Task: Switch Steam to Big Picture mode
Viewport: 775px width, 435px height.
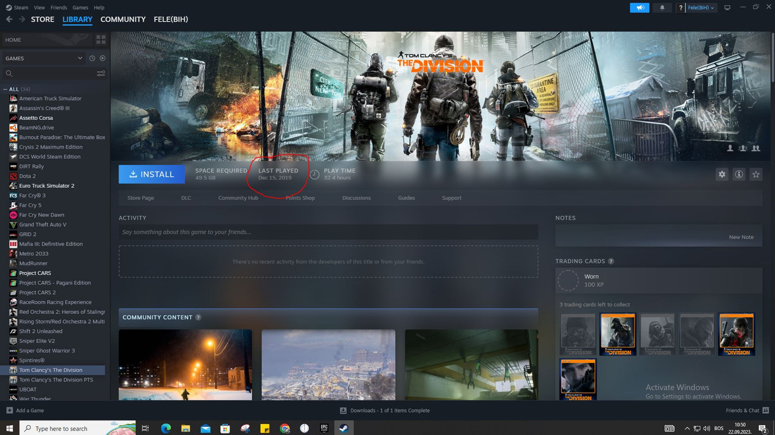Action: (727, 7)
